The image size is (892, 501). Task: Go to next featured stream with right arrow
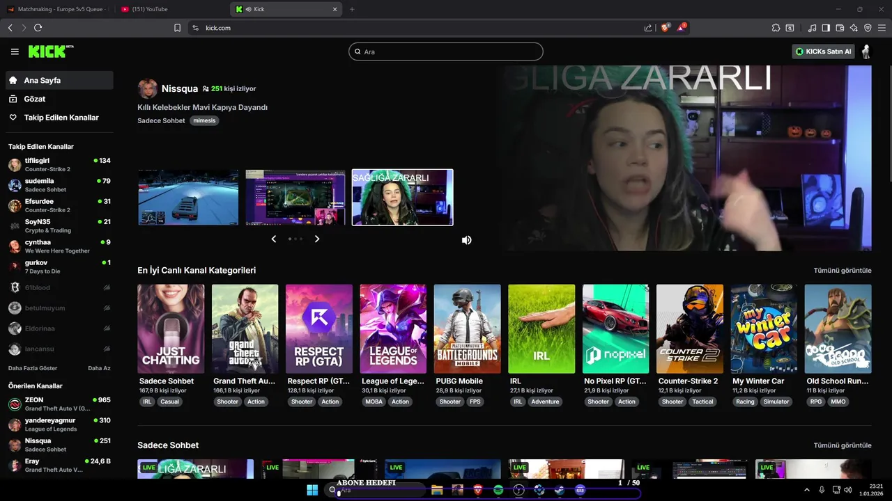tap(317, 239)
